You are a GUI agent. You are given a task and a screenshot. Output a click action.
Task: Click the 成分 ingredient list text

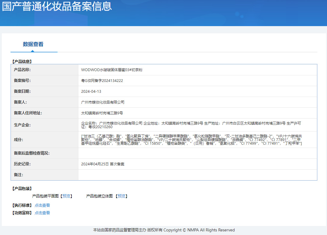point(191,140)
